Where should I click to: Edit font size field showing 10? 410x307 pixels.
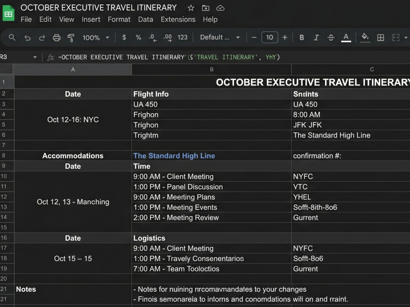tap(270, 37)
